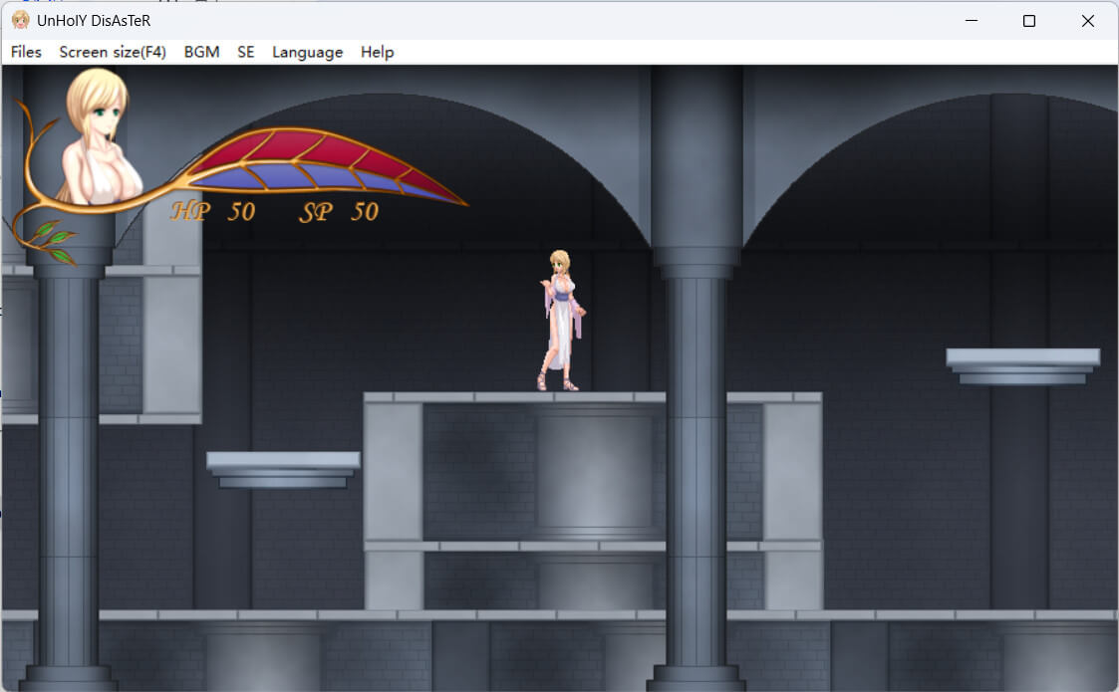The image size is (1119, 692).
Task: Click the UnHolY DisAsTeR title text
Action: tap(94, 20)
